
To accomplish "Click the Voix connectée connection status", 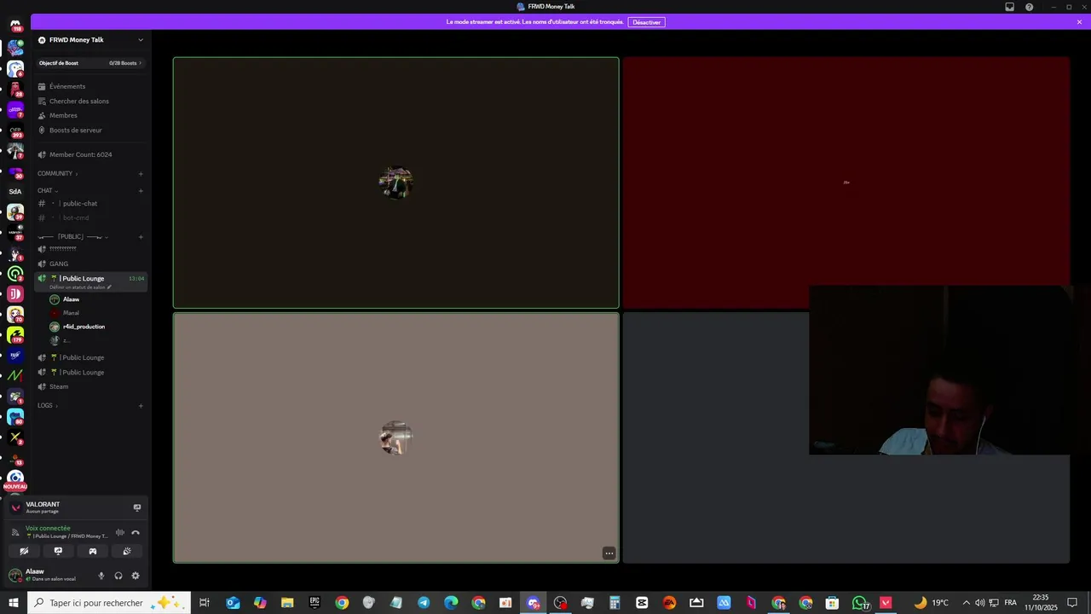I will click(x=49, y=528).
